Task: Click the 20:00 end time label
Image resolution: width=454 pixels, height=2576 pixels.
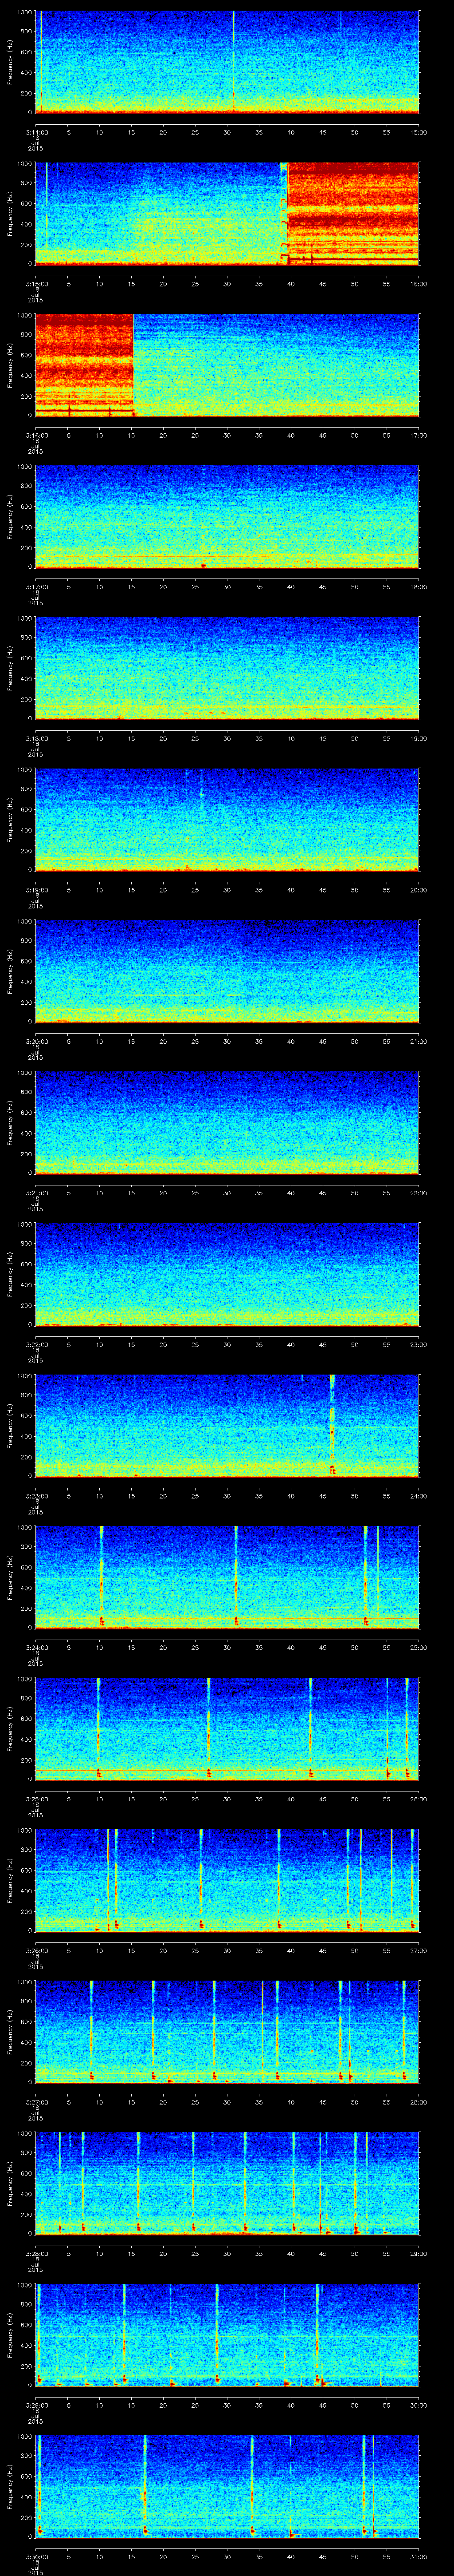Action: (x=418, y=890)
